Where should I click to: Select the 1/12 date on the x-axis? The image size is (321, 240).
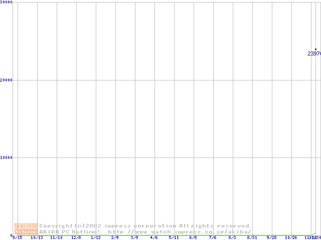95,237
